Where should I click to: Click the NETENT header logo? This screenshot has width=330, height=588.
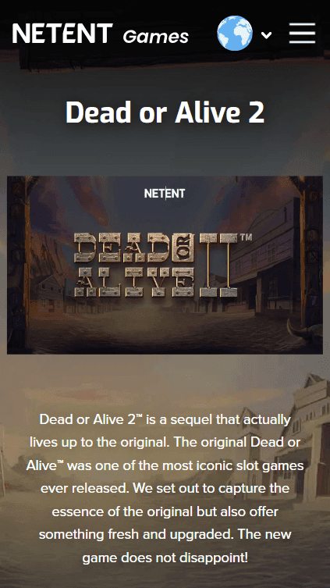tap(62, 34)
